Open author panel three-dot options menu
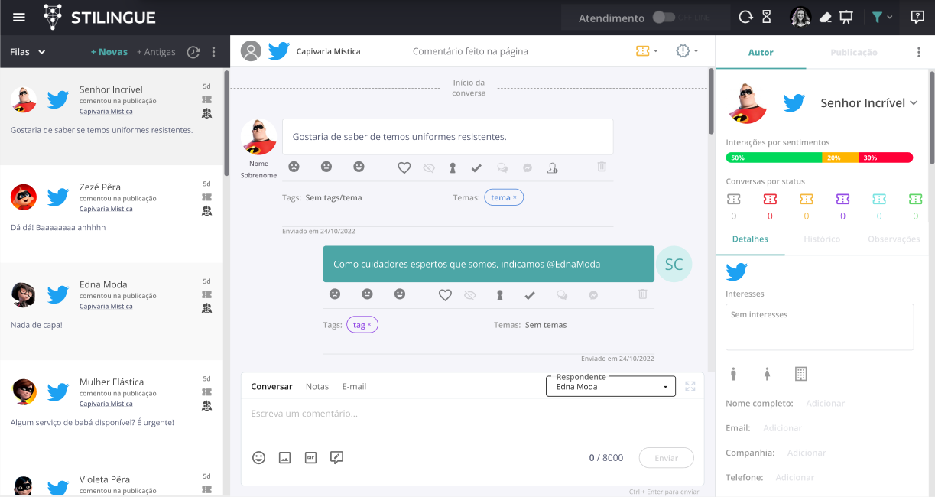The height and width of the screenshot is (497, 935). pos(919,53)
